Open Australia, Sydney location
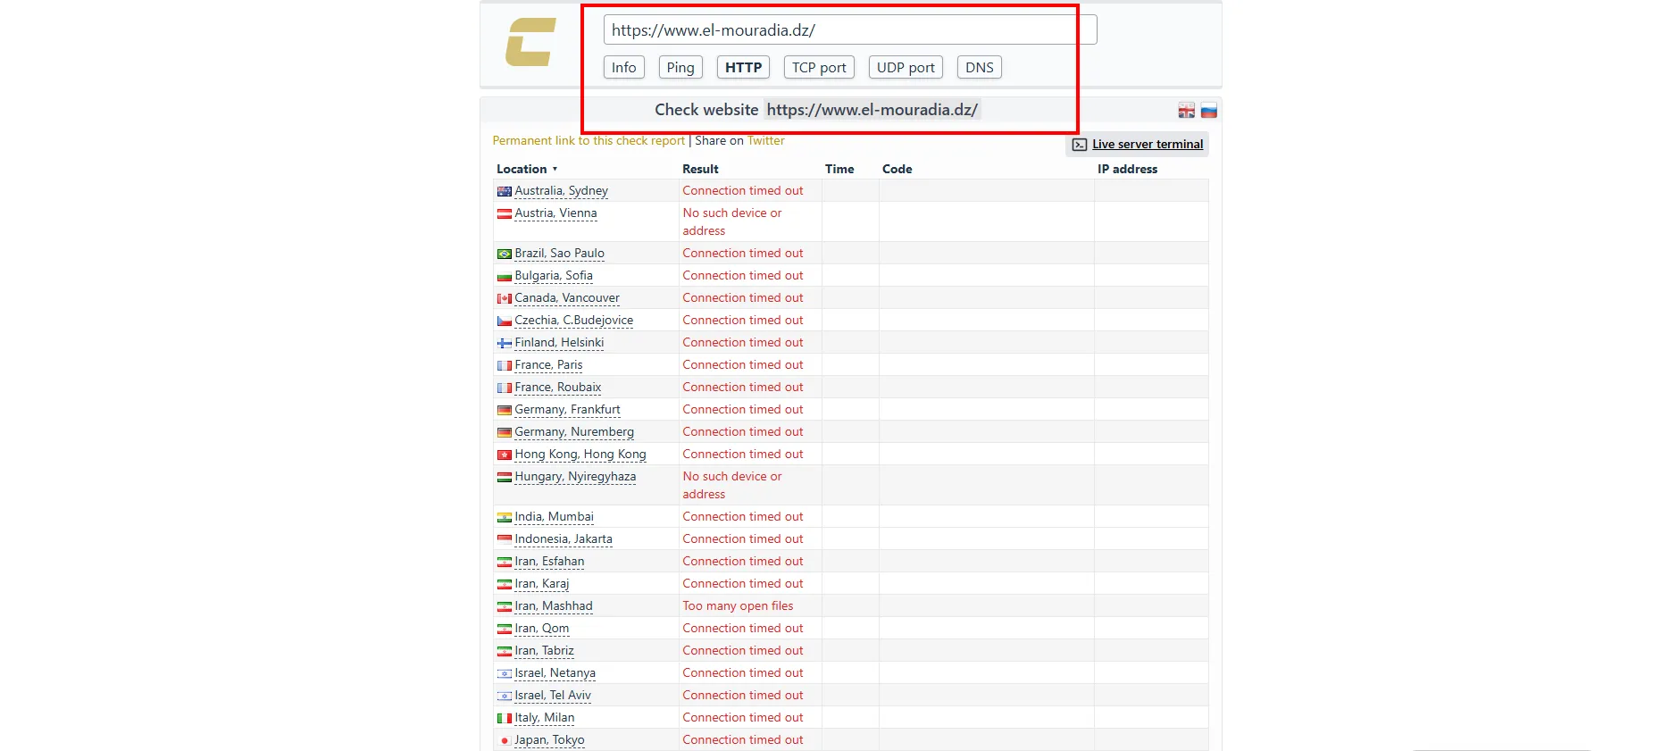1678x751 pixels. pyautogui.click(x=561, y=191)
